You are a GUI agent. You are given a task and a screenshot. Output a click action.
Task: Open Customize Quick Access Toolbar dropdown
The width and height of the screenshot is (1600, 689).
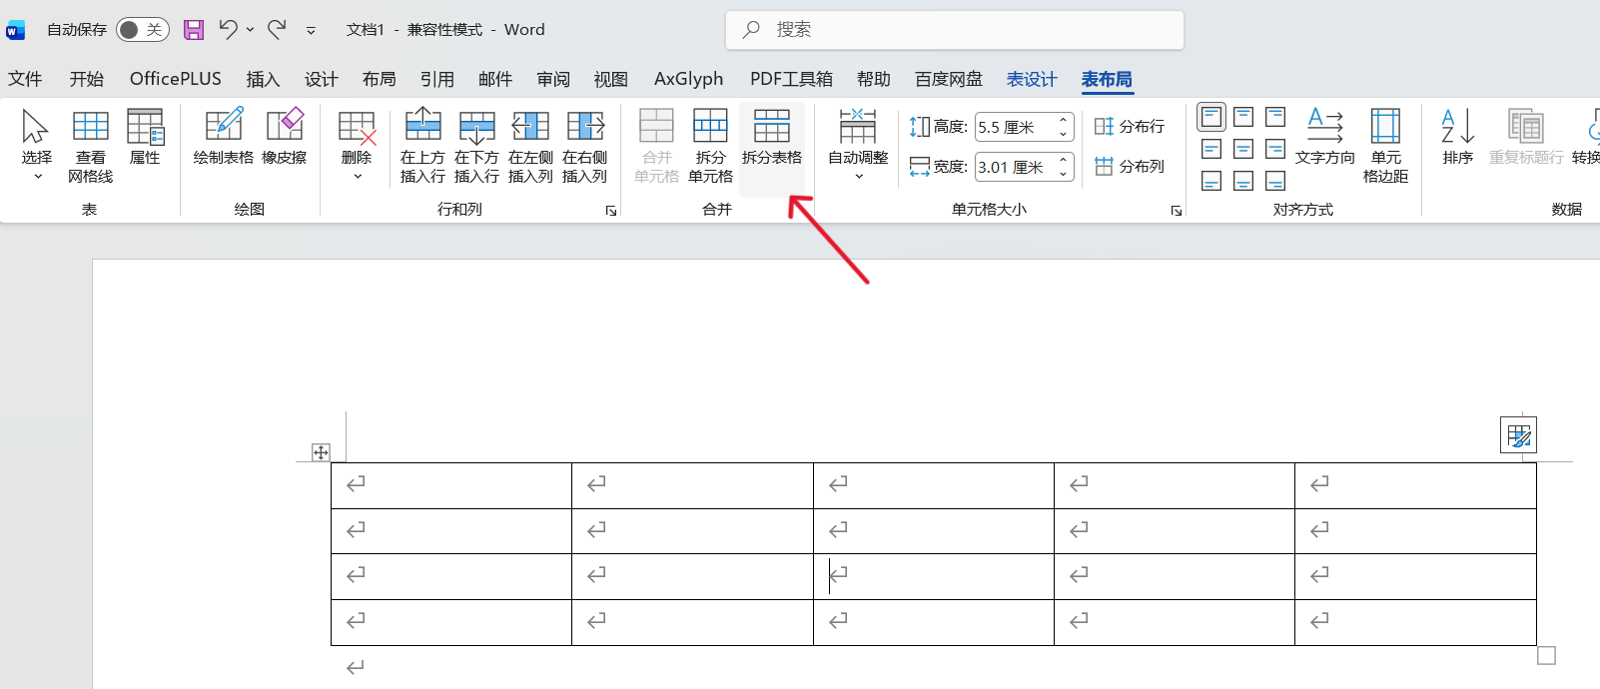point(311,30)
